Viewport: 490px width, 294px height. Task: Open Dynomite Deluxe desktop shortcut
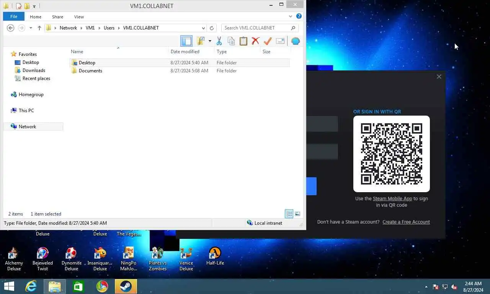pyautogui.click(x=72, y=259)
